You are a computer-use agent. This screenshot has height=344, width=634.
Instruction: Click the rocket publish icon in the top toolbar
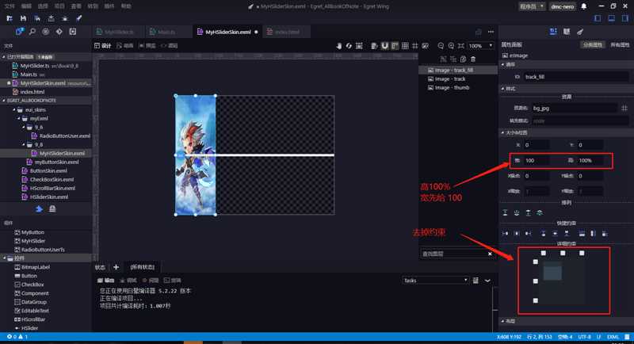pos(78,18)
